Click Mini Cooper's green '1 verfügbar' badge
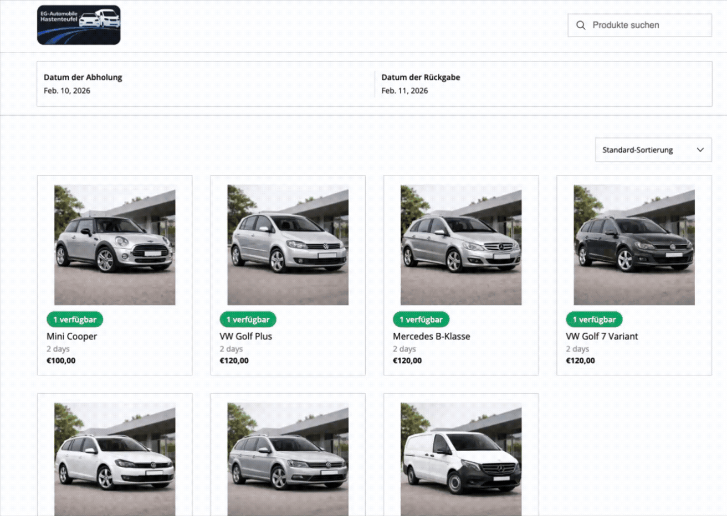This screenshot has height=516, width=727. (75, 319)
